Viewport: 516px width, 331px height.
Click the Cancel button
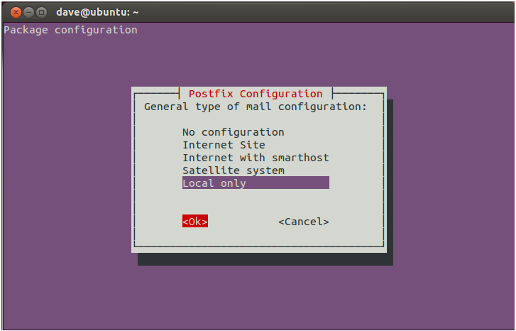(303, 222)
